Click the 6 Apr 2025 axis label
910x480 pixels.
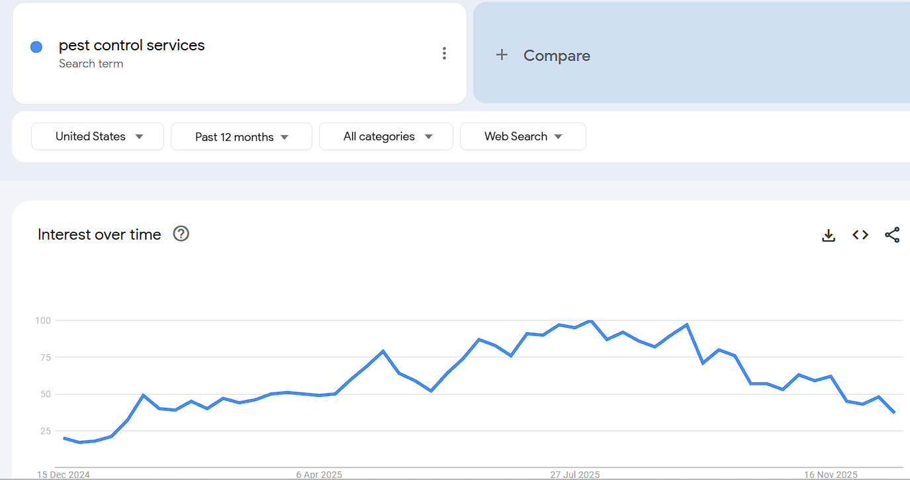pyautogui.click(x=319, y=475)
